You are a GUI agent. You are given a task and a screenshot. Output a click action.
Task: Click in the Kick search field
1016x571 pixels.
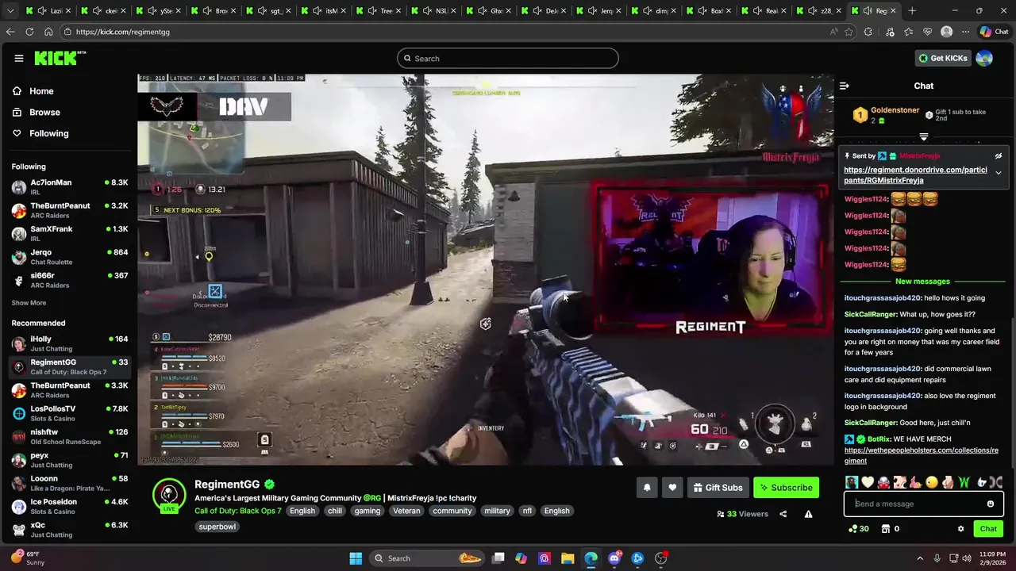coord(508,58)
